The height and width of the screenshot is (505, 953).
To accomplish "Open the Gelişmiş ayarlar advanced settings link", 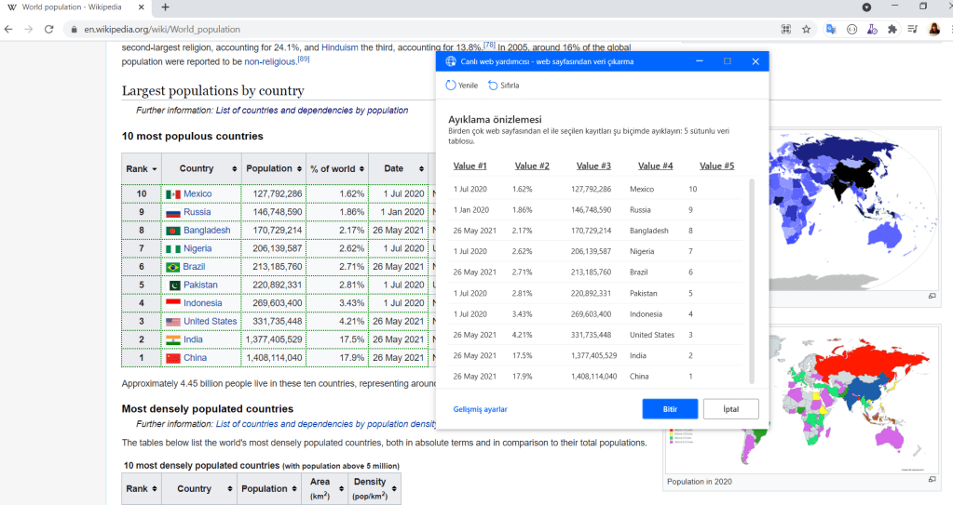I will pyautogui.click(x=480, y=409).
